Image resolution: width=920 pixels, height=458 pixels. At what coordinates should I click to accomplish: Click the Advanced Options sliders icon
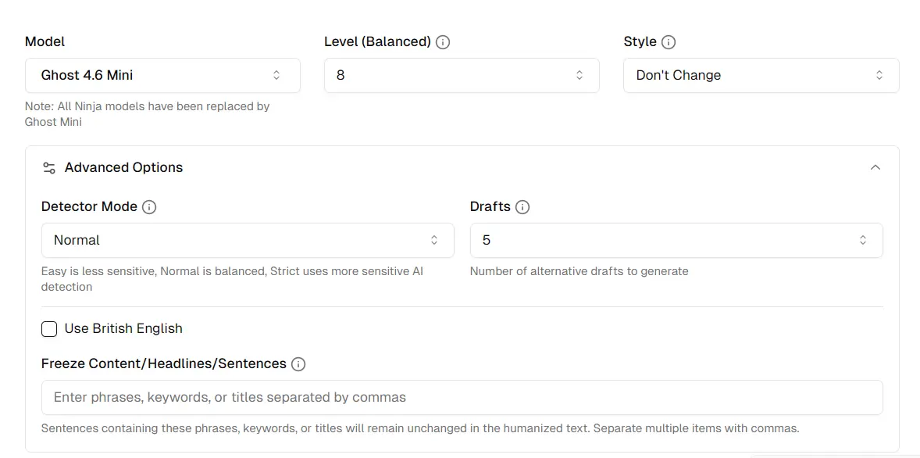49,168
